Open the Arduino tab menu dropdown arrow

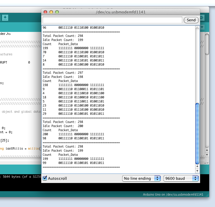point(202,27)
